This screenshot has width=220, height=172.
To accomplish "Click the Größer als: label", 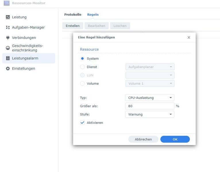I will click(x=89, y=106).
